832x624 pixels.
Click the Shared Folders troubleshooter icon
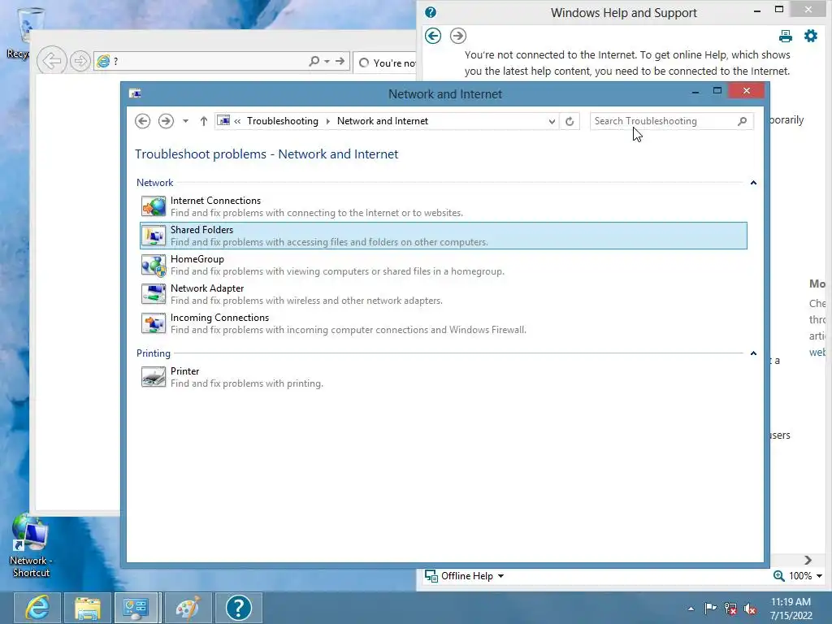pos(154,236)
